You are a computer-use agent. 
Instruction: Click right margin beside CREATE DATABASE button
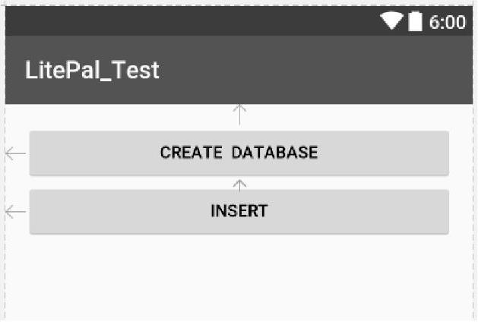point(461,153)
